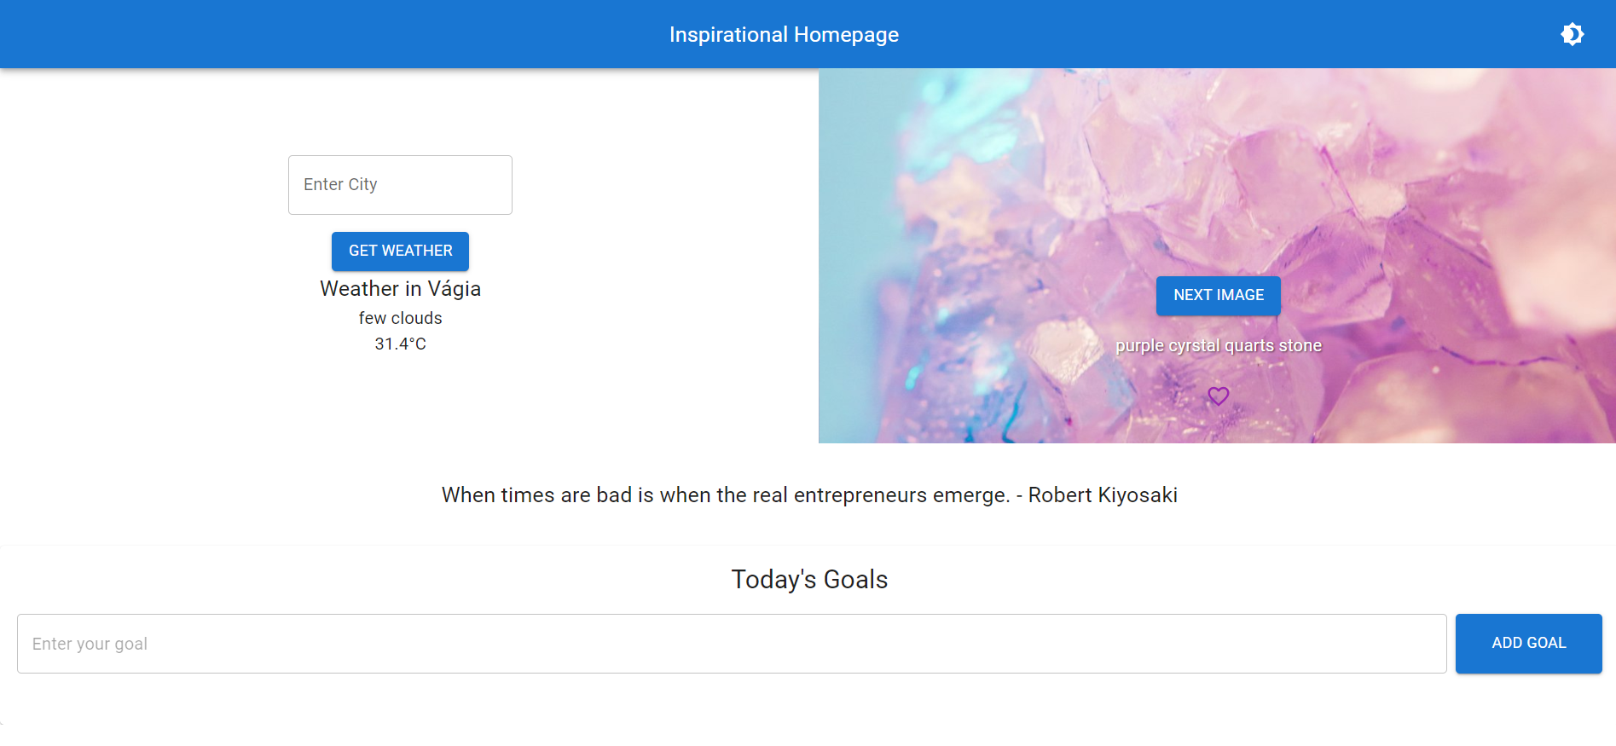
Task: Click the Inspirational Homepage title
Action: (x=784, y=35)
